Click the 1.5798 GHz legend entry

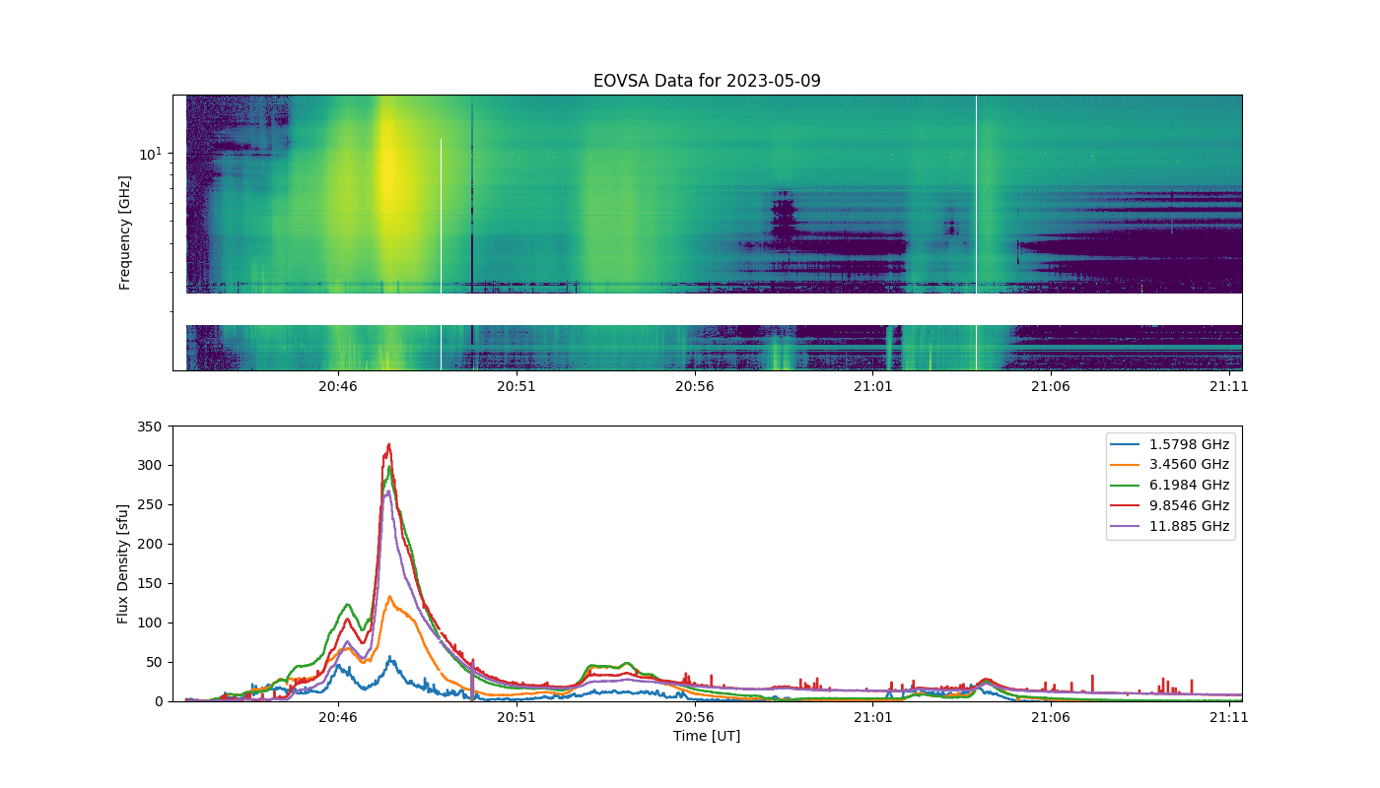click(x=1171, y=444)
